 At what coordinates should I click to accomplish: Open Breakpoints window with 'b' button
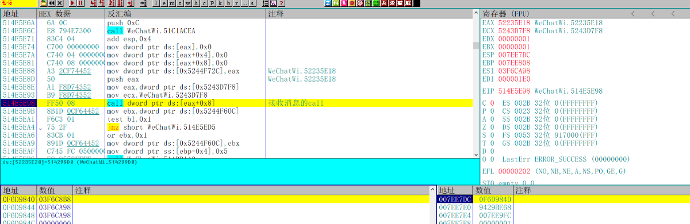point(228,3)
